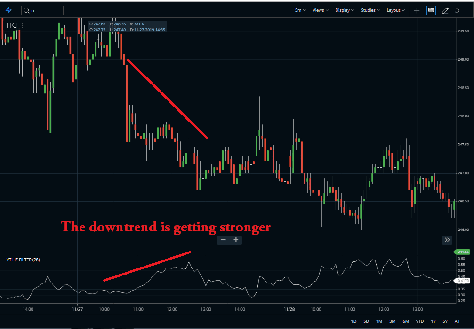The width and height of the screenshot is (474, 329).
Task: Click the VT HZ FILTER (28) study label
Action: 23,260
